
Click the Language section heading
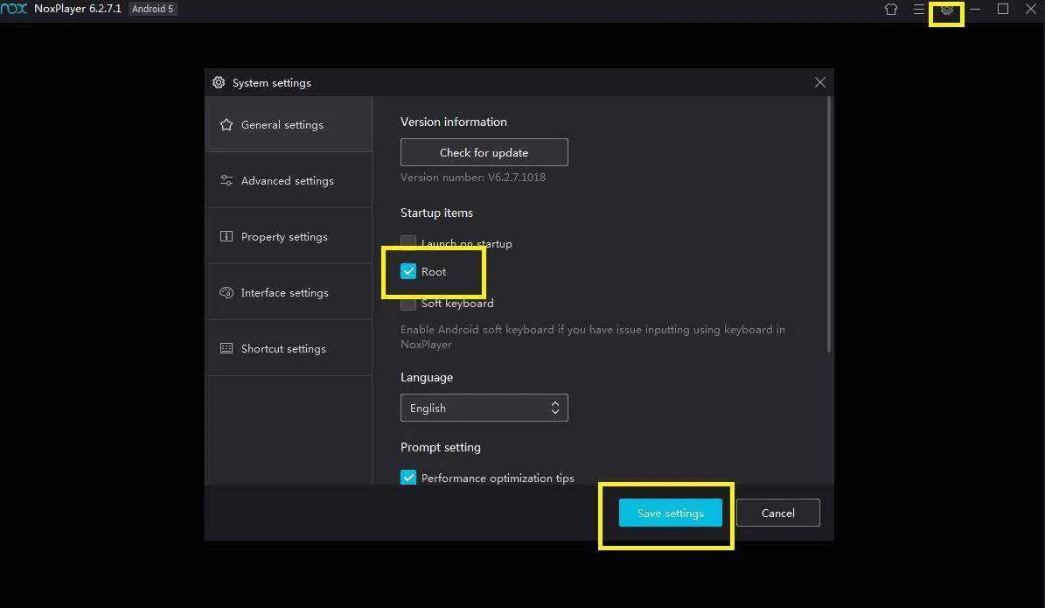(427, 377)
